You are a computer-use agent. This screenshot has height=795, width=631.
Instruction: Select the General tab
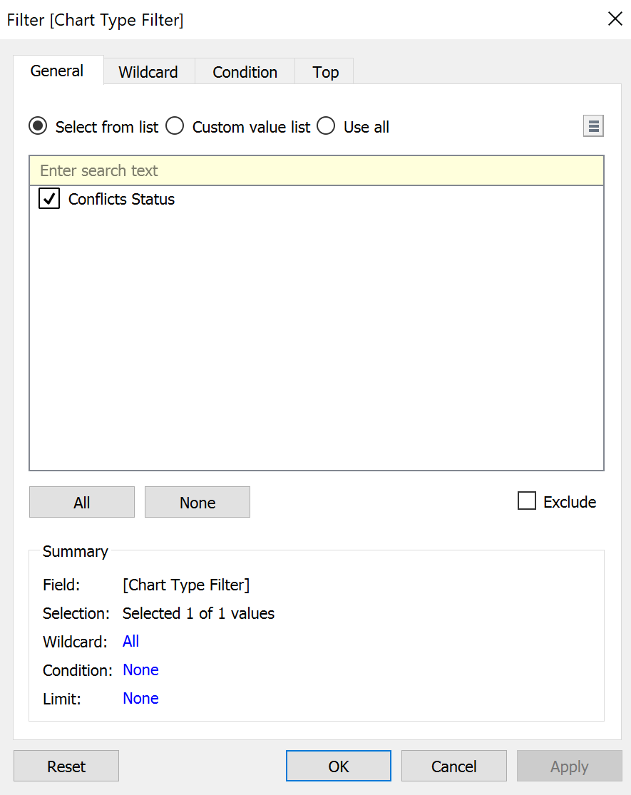(57, 71)
